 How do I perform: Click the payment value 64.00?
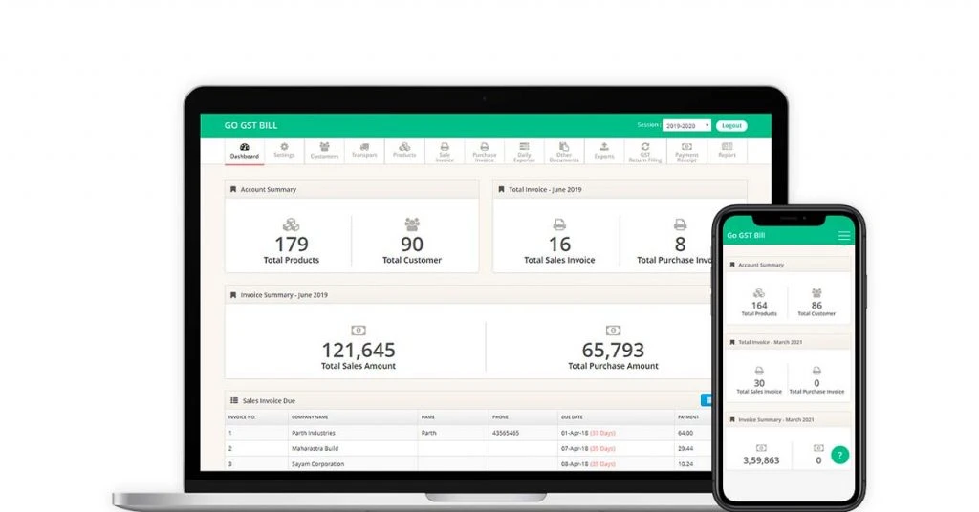pyautogui.click(x=685, y=433)
